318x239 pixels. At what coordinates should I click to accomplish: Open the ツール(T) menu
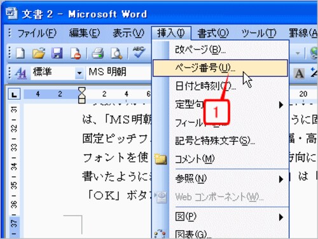pyautogui.click(x=259, y=33)
